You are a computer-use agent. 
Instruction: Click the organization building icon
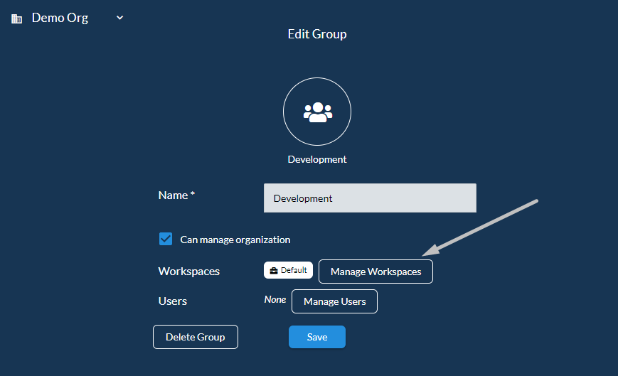[x=16, y=18]
